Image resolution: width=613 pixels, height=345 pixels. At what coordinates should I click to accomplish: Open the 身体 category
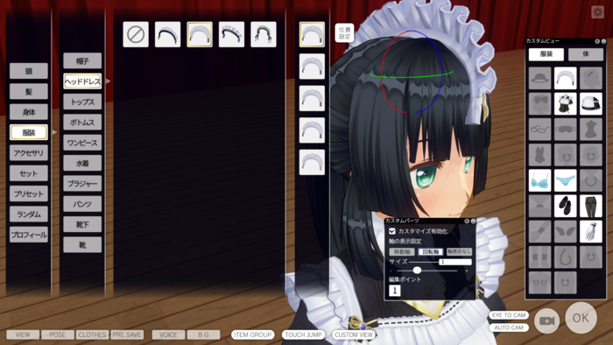[29, 112]
